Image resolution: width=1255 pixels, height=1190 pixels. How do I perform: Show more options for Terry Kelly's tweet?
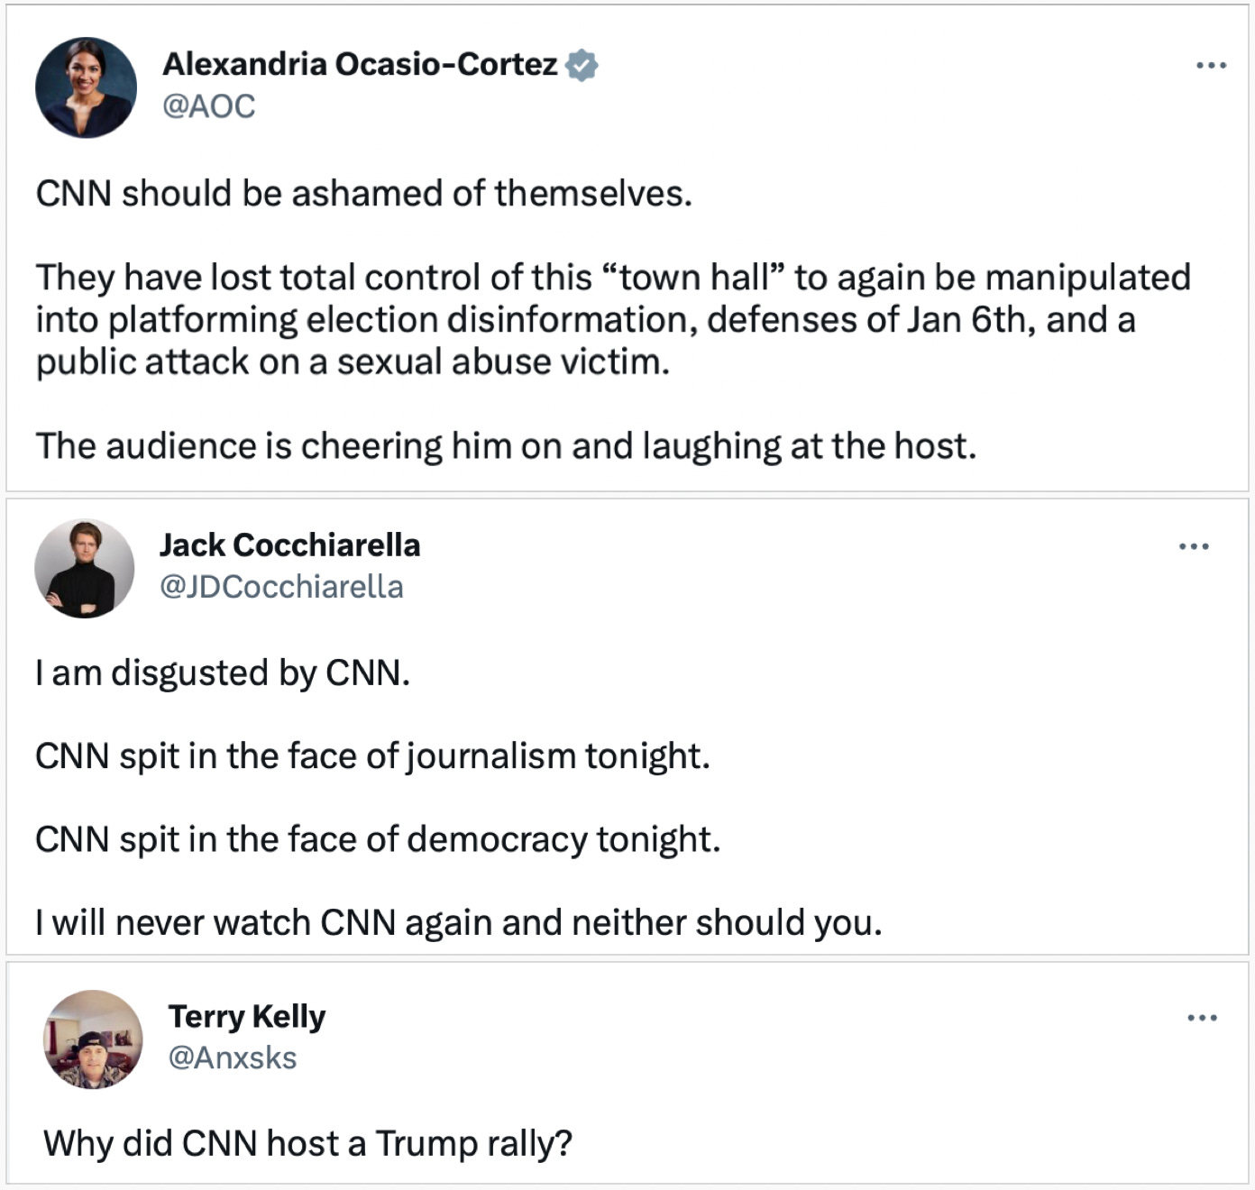pyautogui.click(x=1202, y=1018)
